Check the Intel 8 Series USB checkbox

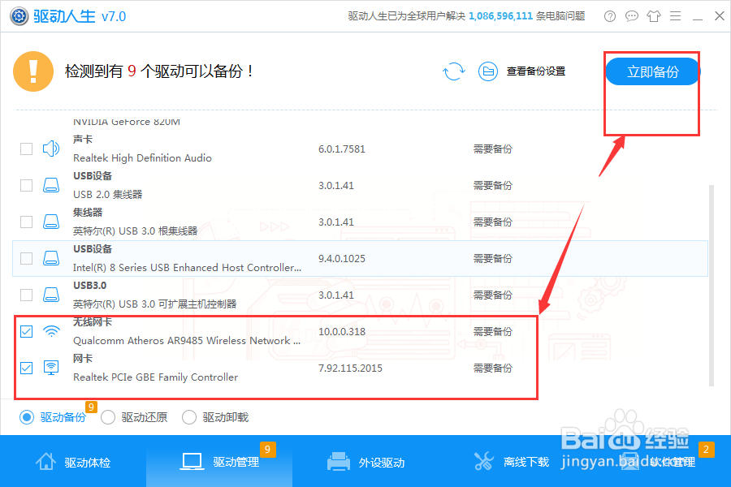click(27, 258)
